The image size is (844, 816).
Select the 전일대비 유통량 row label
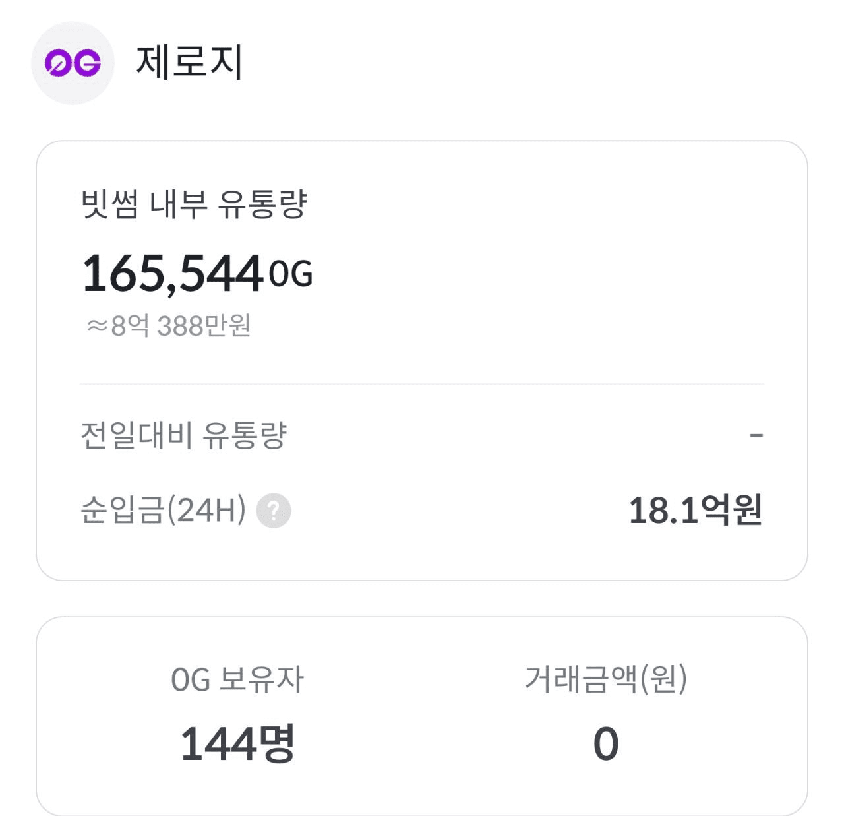point(184,435)
